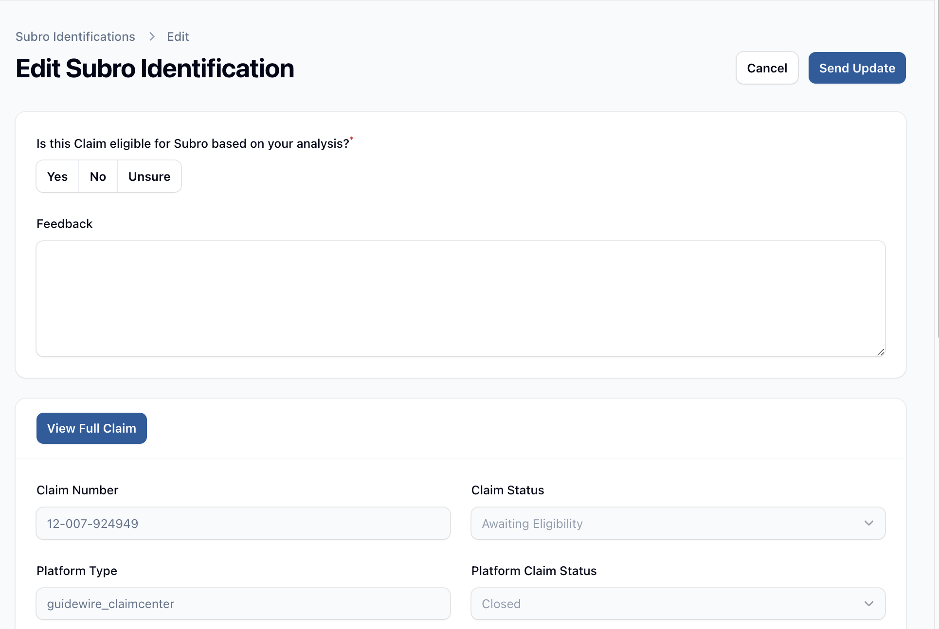Viewport: 939px width, 629px height.
Task: Click the breadcrumb chevron separator icon
Action: tap(152, 36)
